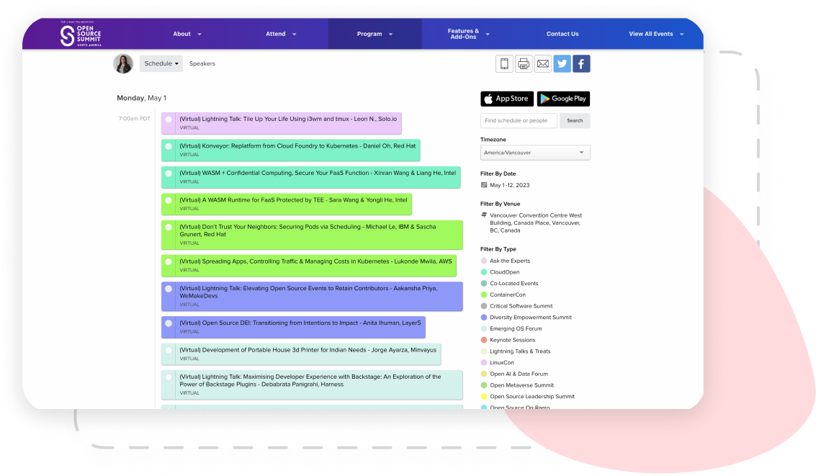The image size is (816, 476).
Task: Open the Tile Up Your Life lightning talk
Action: pyautogui.click(x=288, y=119)
